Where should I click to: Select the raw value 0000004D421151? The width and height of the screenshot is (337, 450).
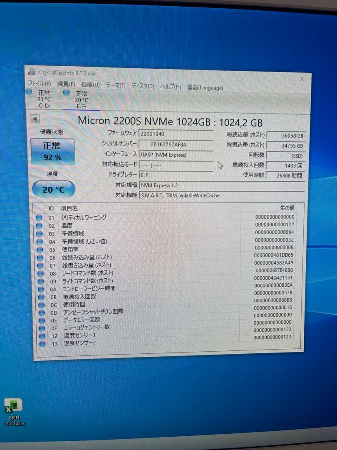(x=273, y=278)
